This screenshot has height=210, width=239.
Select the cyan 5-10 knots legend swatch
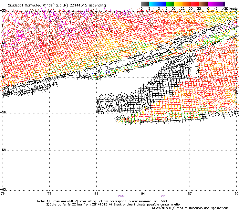pos(153,4)
